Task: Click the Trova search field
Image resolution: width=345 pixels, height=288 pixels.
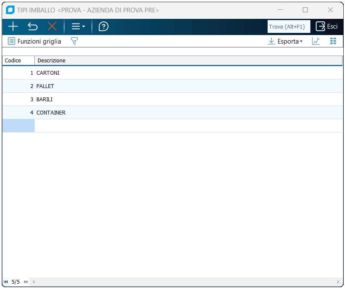Action: pyautogui.click(x=289, y=26)
